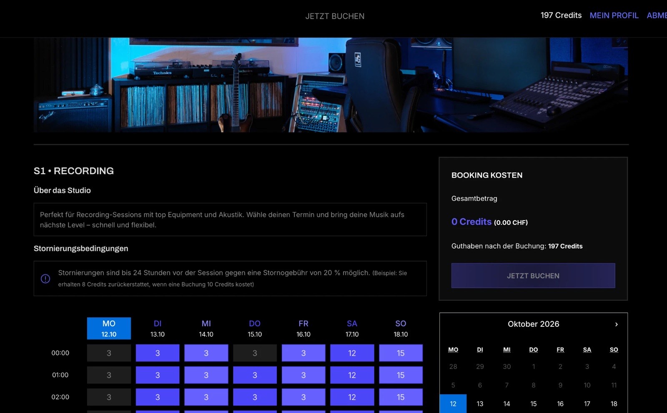
Task: Book Saturday 01:00 slot costing 12
Action: pyautogui.click(x=352, y=375)
